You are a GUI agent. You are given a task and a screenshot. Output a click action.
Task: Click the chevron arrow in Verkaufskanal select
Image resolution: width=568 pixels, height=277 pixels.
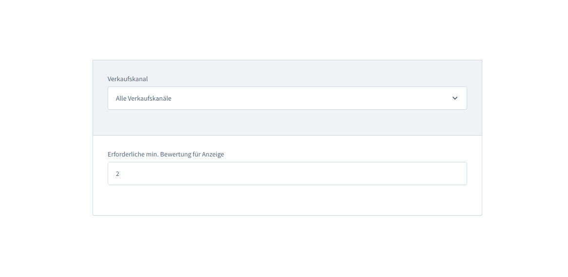tap(454, 98)
